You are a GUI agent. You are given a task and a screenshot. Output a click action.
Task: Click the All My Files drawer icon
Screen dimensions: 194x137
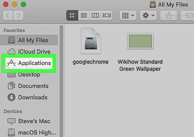pos(11,40)
